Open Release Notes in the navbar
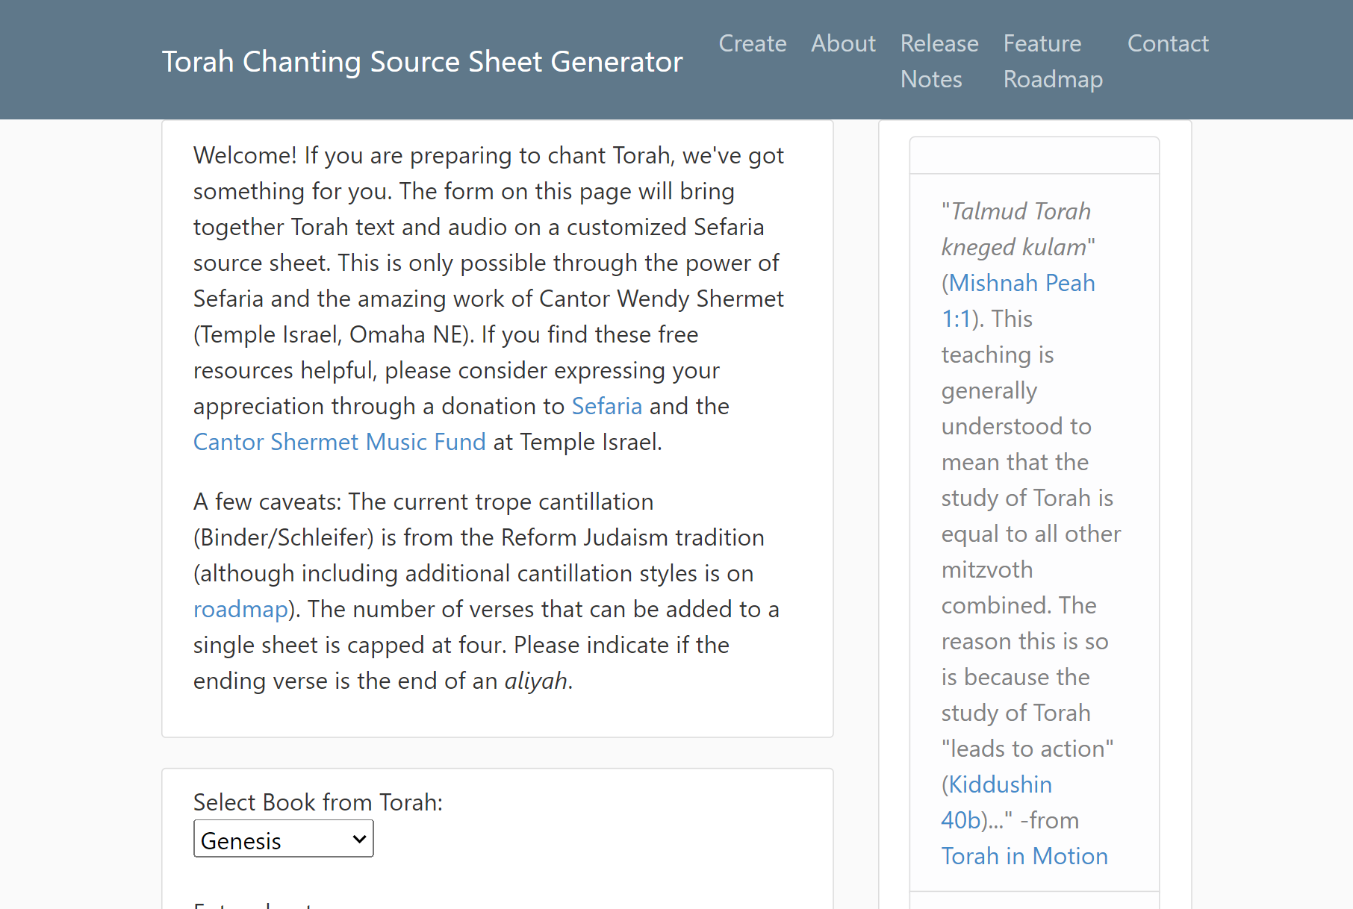The image size is (1353, 909). tap(939, 61)
